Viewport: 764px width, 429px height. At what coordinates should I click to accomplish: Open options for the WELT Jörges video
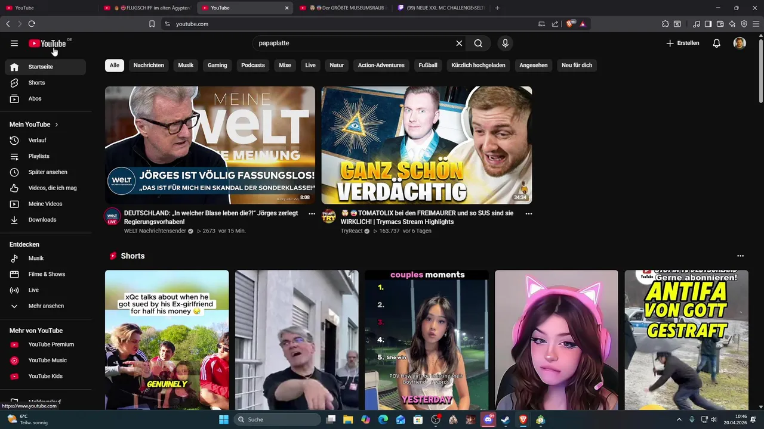click(312, 213)
